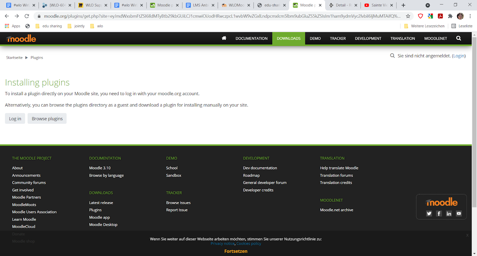Open Roadmap footer link
Image resolution: width=477 pixels, height=256 pixels.
[251, 175]
